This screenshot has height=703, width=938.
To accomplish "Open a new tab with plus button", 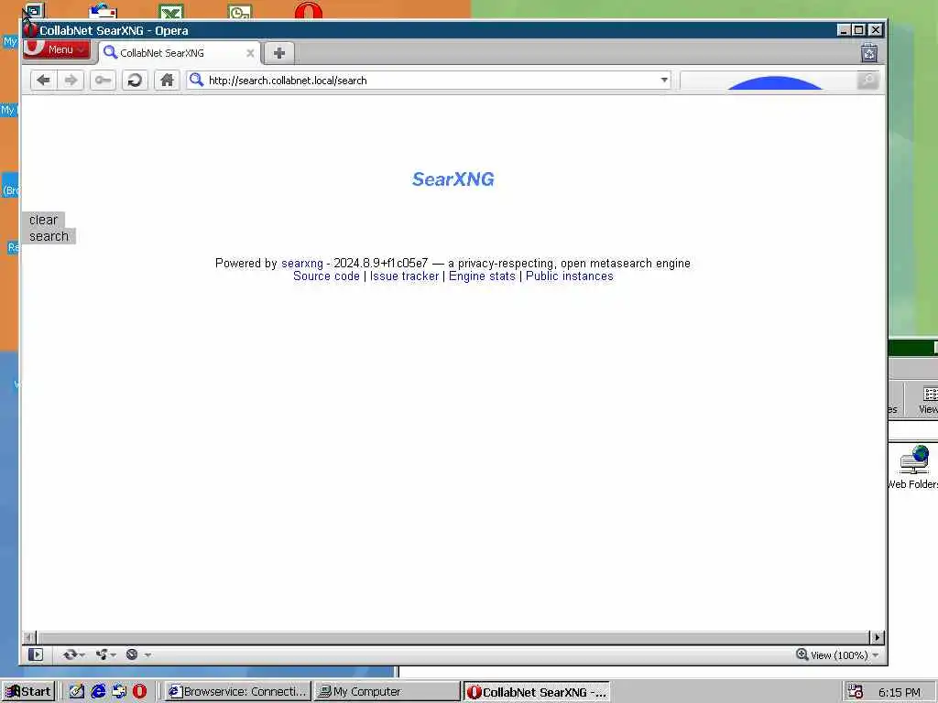I will pyautogui.click(x=278, y=53).
